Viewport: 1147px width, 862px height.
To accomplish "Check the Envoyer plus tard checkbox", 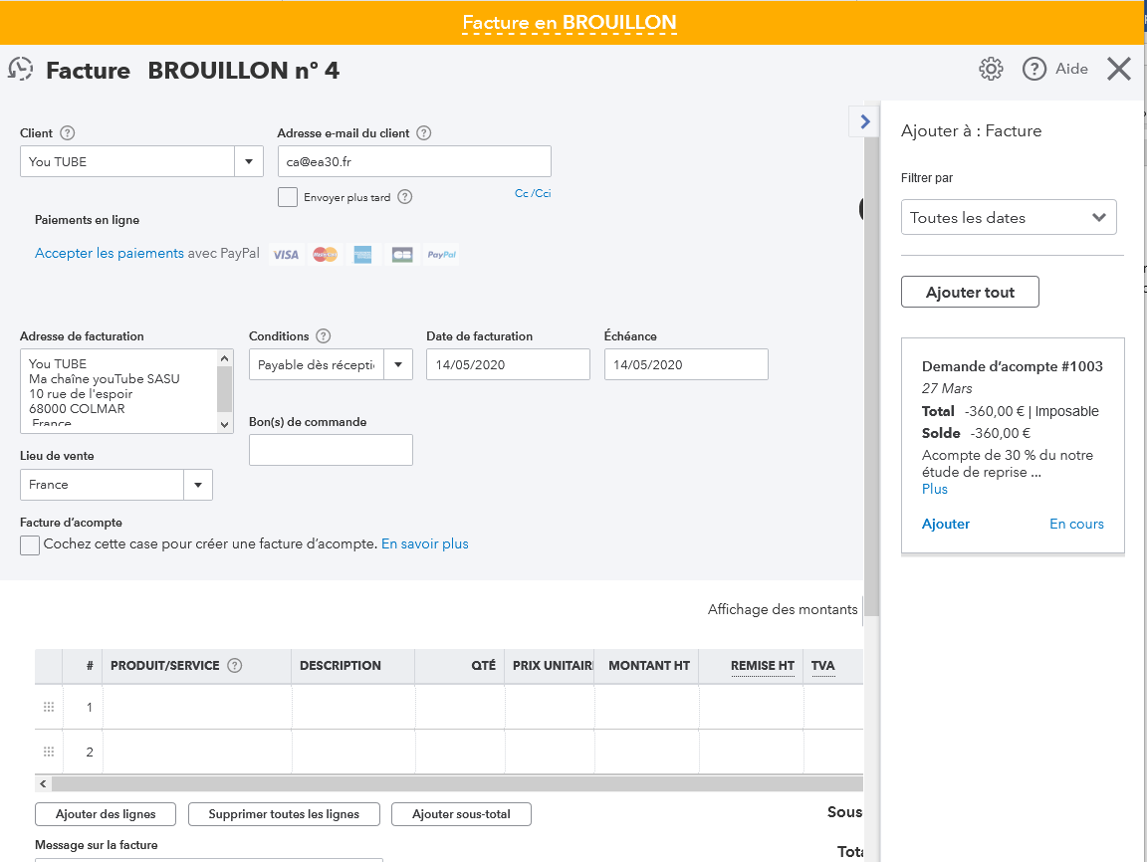I will pos(288,197).
